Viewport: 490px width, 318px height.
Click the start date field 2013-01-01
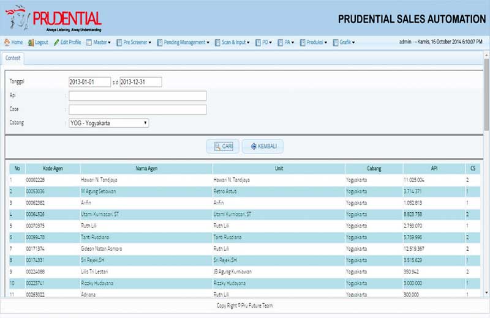pyautogui.click(x=89, y=82)
